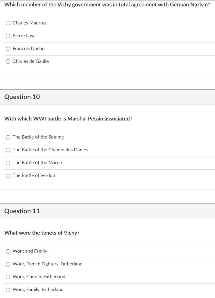
Task: Click the Pierre Laval answer label
Action: [x=25, y=36]
